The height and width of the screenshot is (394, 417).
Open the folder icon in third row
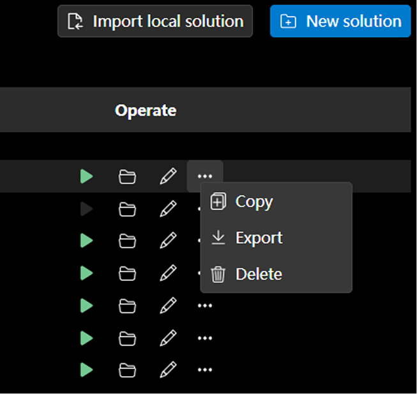[x=128, y=241]
